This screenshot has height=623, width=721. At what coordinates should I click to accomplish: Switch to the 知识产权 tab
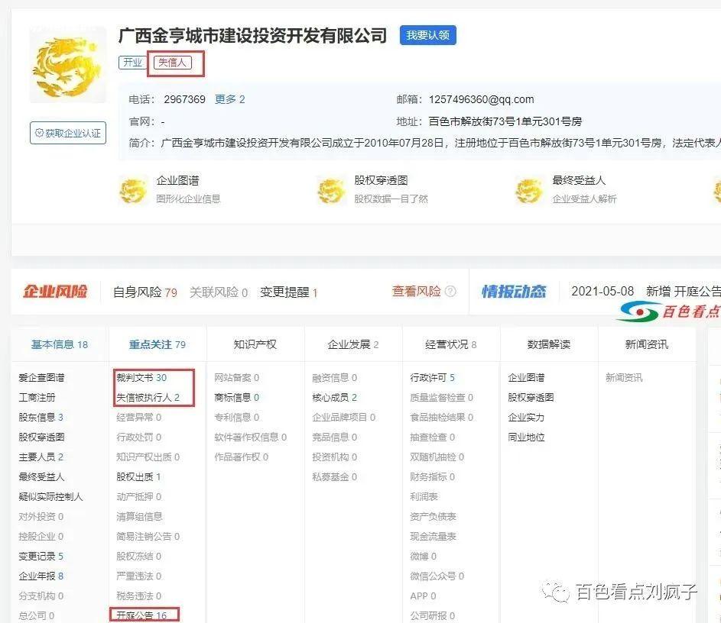tap(255, 344)
